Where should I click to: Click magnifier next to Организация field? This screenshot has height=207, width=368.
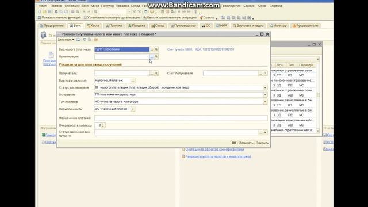[156, 56]
